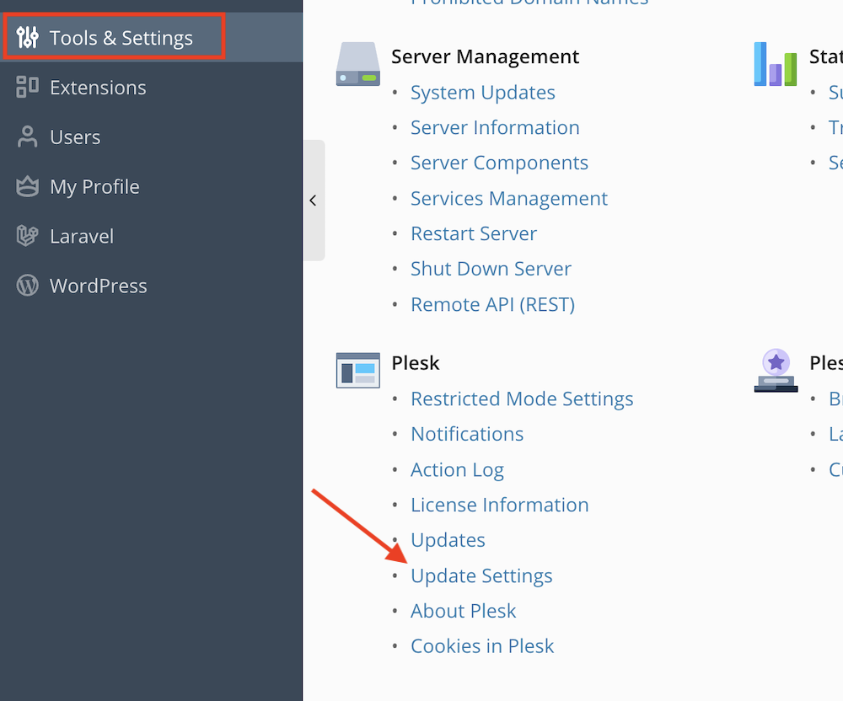Viewport: 843px width, 701px height.
Task: Click the Laravel logo icon
Action: coord(28,237)
